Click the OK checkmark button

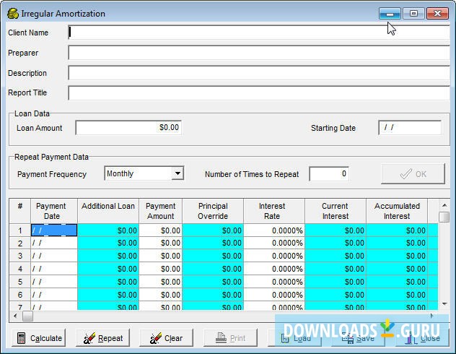[x=413, y=174]
